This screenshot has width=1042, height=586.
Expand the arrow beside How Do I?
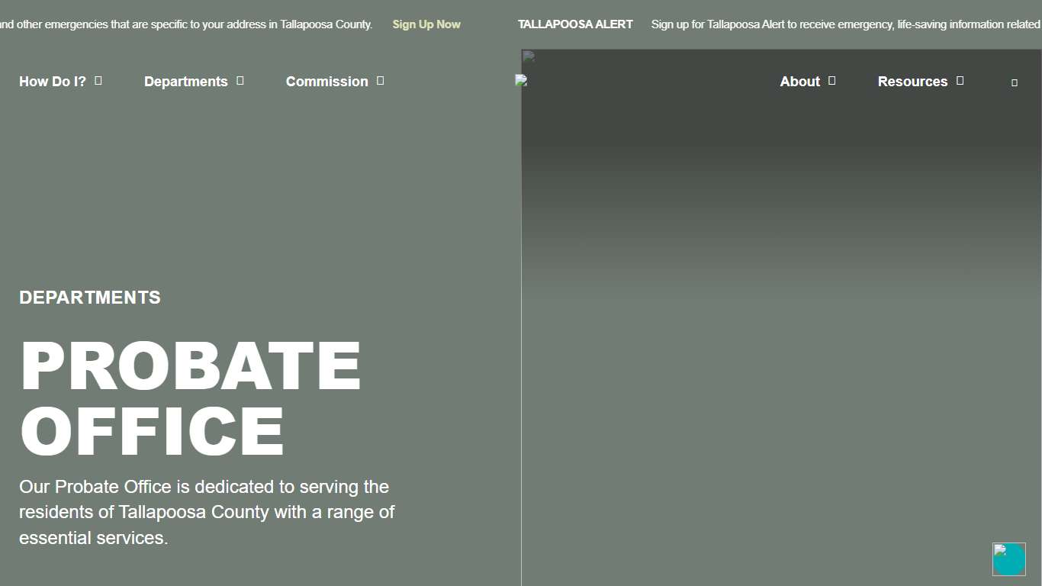(98, 81)
